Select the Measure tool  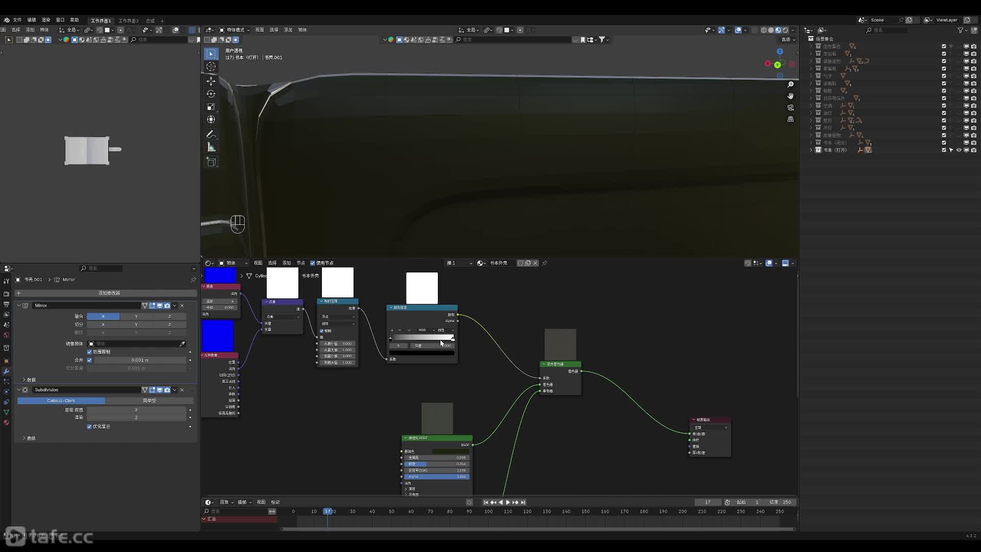click(x=211, y=147)
